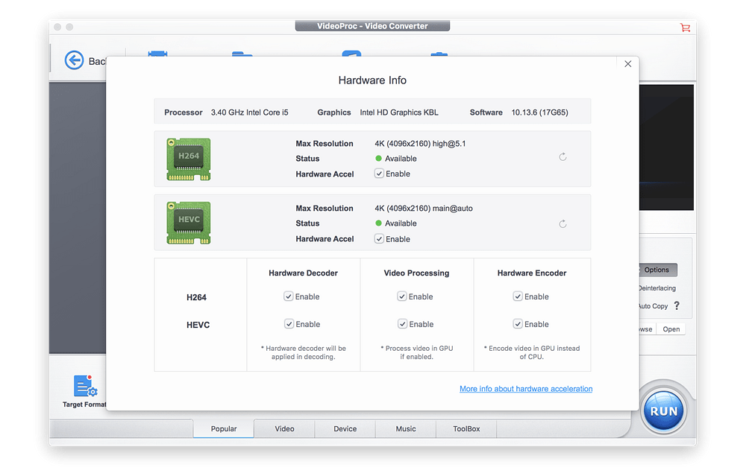Click the Auto Copy help question mark

pos(677,306)
